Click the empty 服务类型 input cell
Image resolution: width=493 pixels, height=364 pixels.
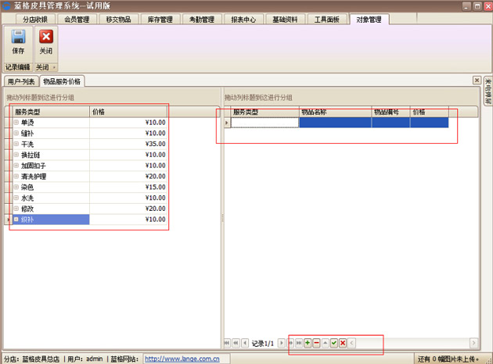(x=265, y=123)
